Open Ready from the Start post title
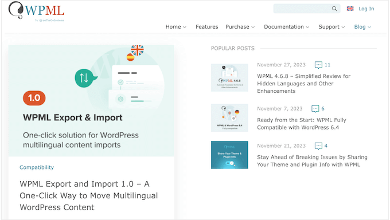Viewport: 390px width, 220px height. coord(302,124)
